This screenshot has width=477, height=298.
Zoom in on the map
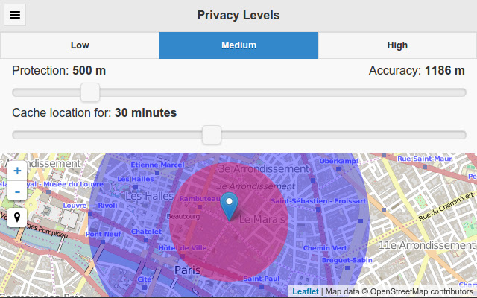[17, 171]
